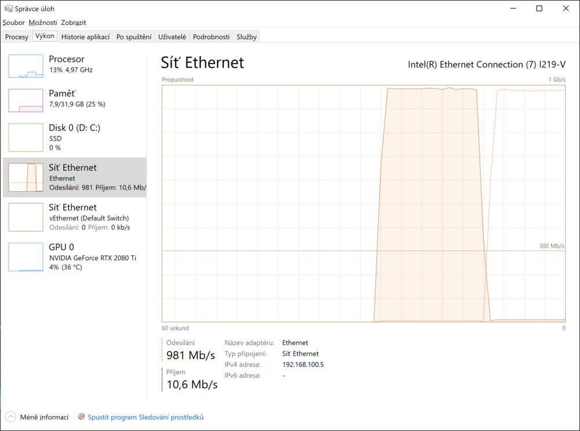Click the Resource Monitor icon at bottom

tap(82, 417)
